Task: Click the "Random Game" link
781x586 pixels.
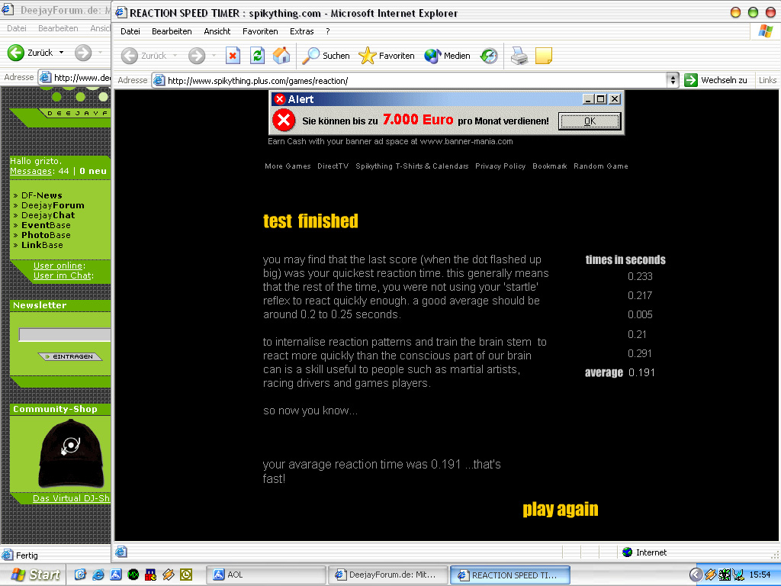Action: coord(601,166)
